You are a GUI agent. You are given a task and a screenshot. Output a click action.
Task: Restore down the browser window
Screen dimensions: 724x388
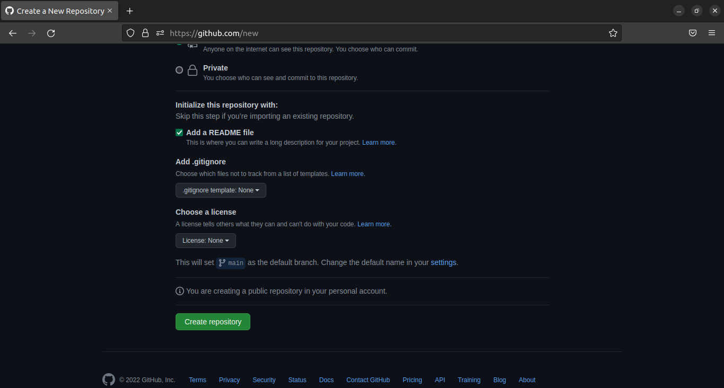697,11
